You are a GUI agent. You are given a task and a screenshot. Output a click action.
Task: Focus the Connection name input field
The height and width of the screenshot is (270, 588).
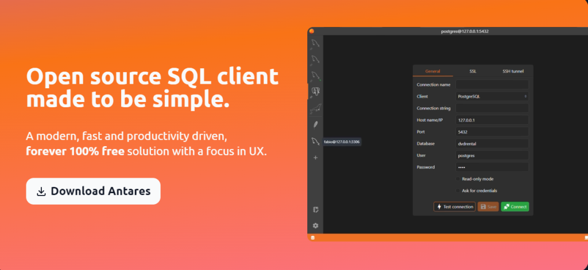point(492,85)
